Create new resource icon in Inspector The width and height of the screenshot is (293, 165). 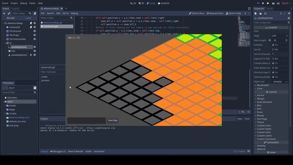pyautogui.click(x=255, y=13)
